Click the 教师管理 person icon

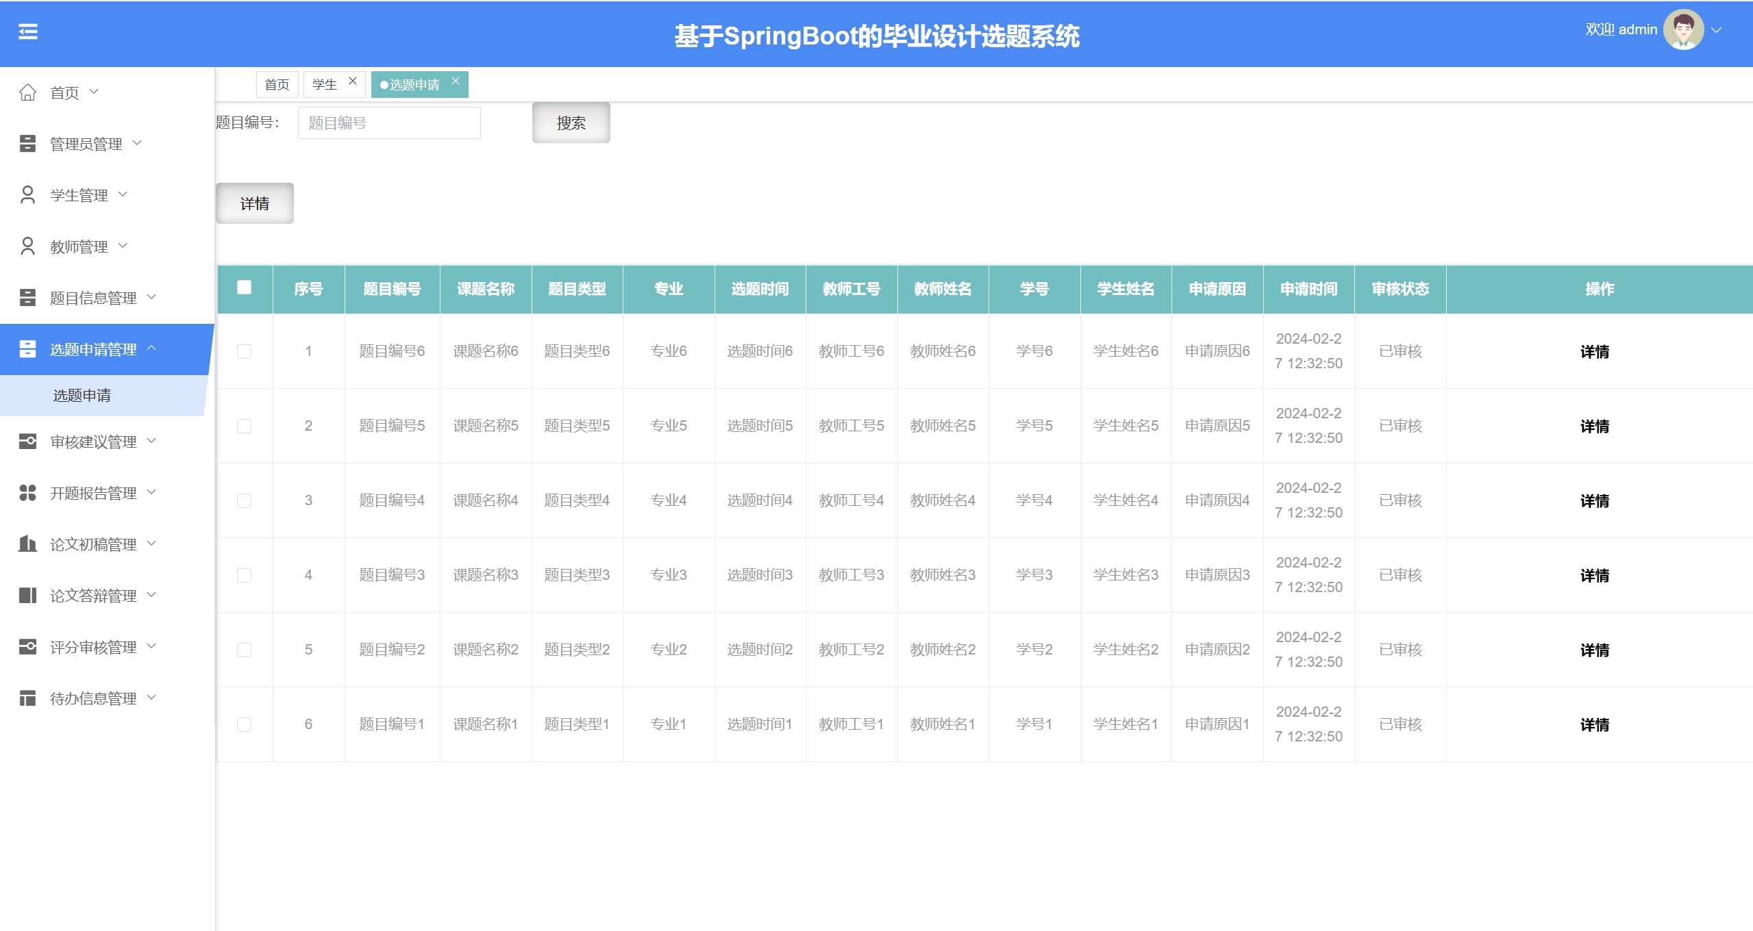point(27,246)
